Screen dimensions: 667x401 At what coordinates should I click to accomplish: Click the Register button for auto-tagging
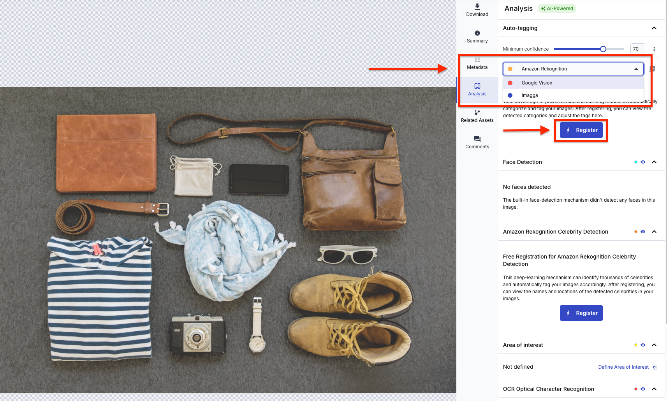click(x=581, y=130)
